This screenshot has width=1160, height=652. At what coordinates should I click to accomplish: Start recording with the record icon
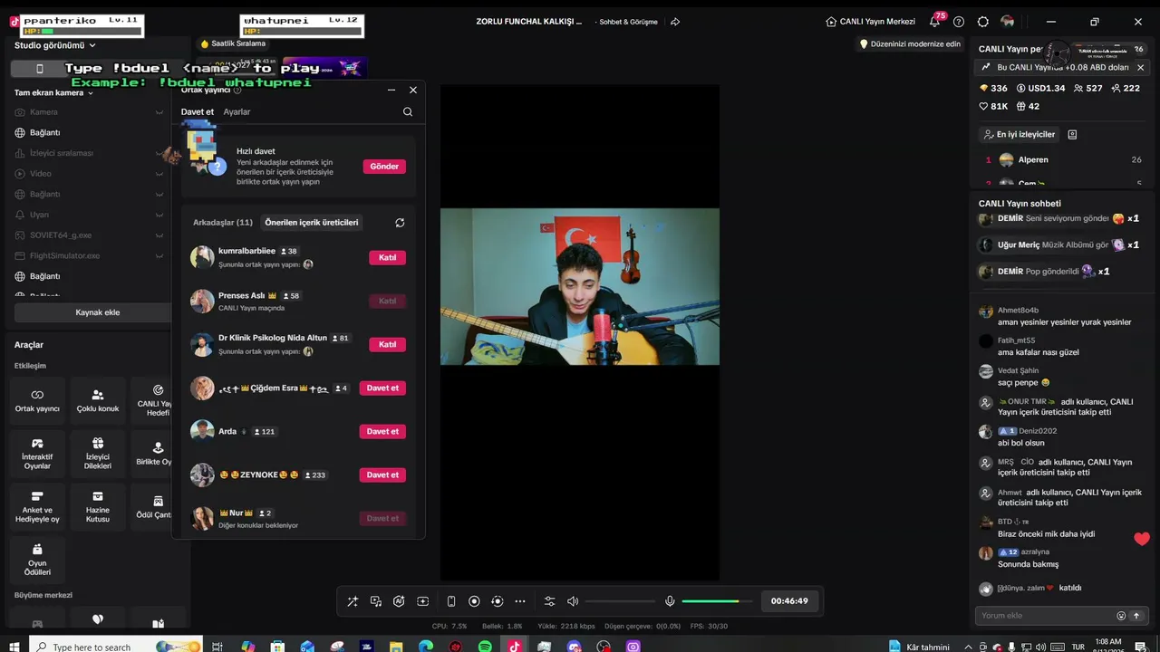point(474,601)
